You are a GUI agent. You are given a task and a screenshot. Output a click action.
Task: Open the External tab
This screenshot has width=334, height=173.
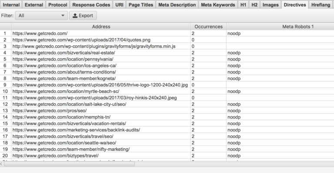pos(34,5)
